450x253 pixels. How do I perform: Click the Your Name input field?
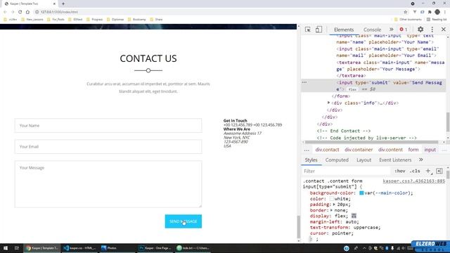tap(108, 126)
